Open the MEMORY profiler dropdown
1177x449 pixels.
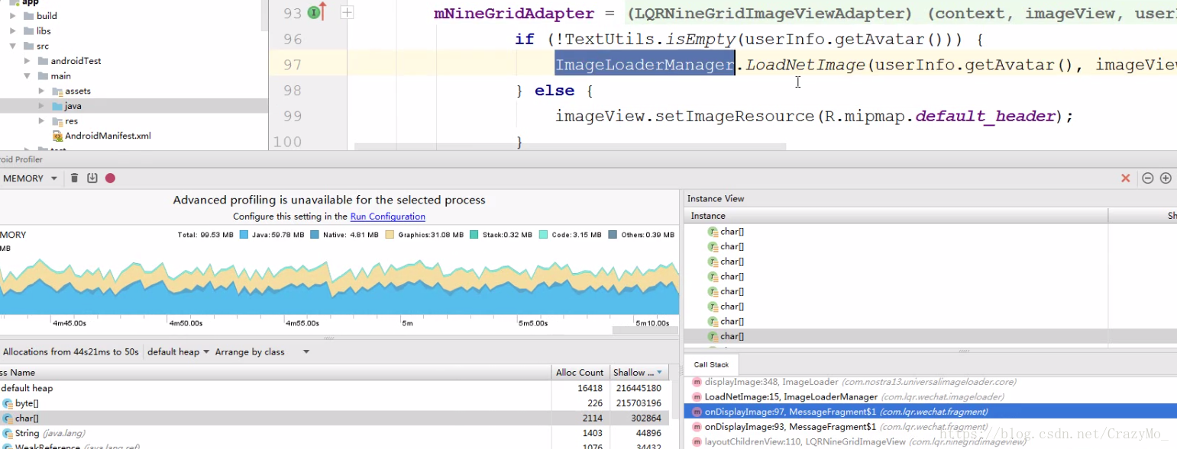click(29, 178)
